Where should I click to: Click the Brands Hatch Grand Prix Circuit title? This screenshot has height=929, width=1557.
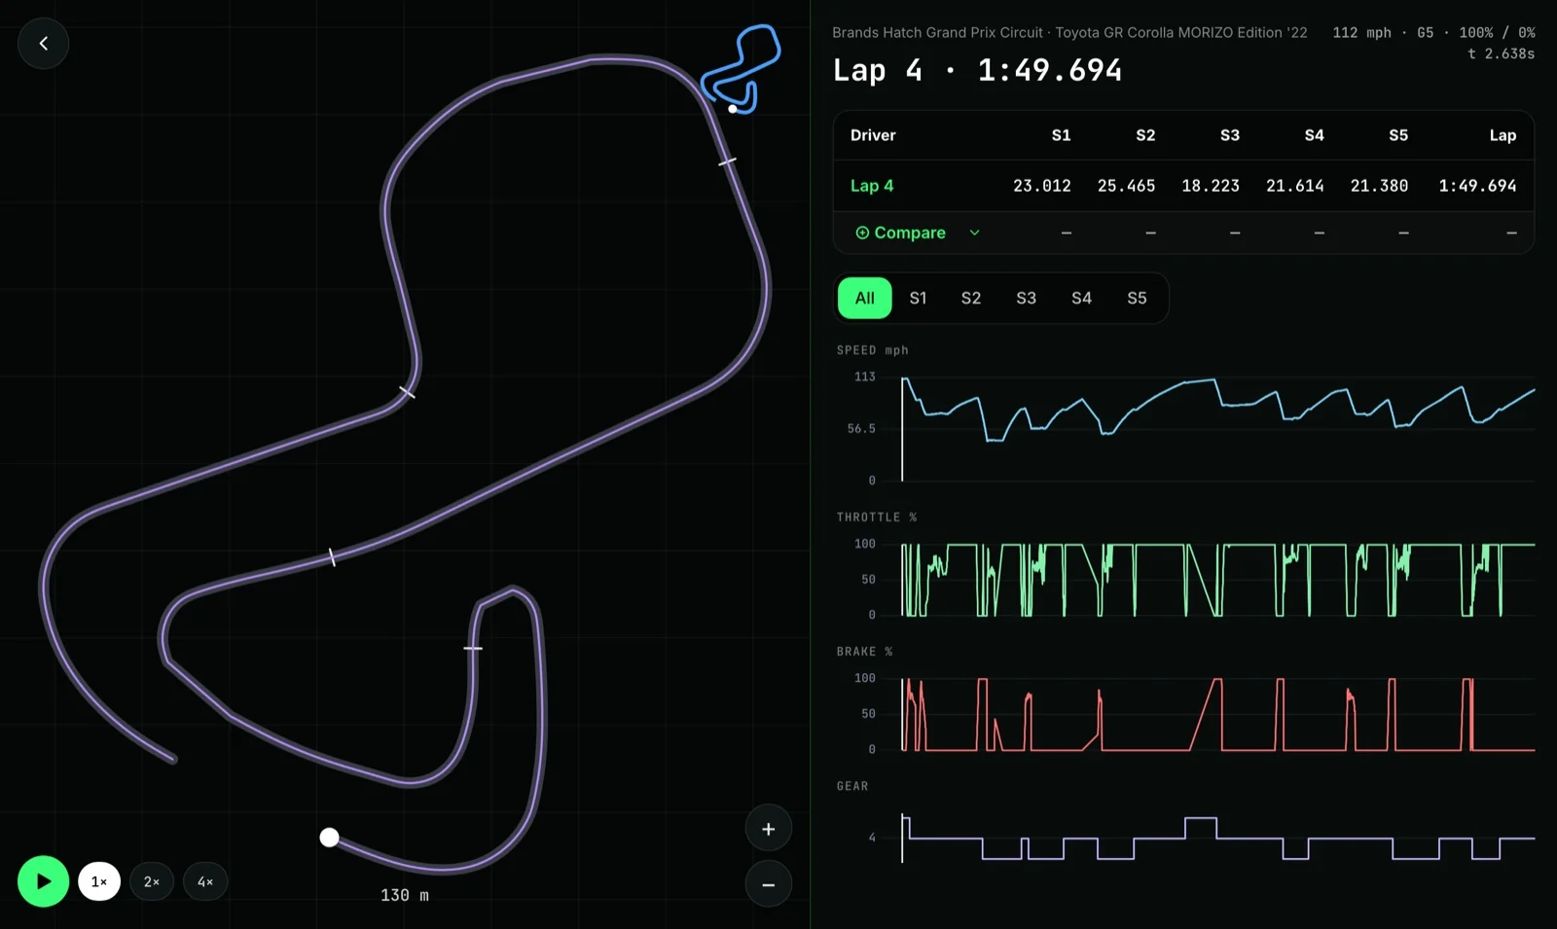coord(937,32)
